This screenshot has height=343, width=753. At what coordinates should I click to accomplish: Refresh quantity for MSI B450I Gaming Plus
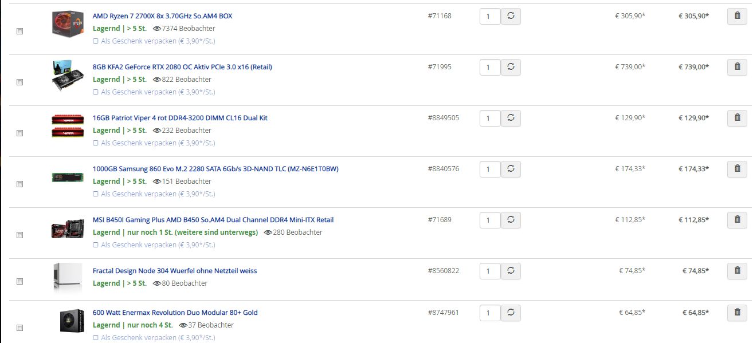point(511,220)
